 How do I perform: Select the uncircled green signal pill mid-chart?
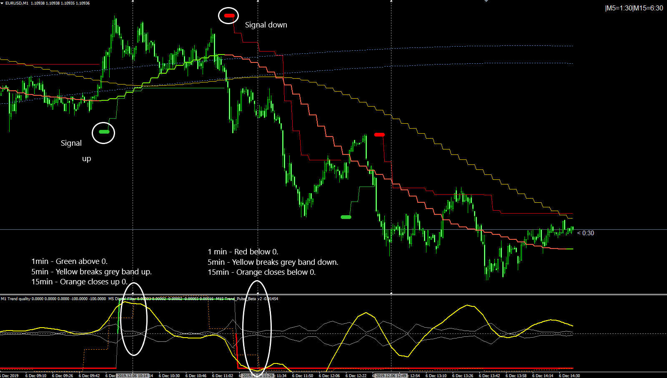[346, 217]
